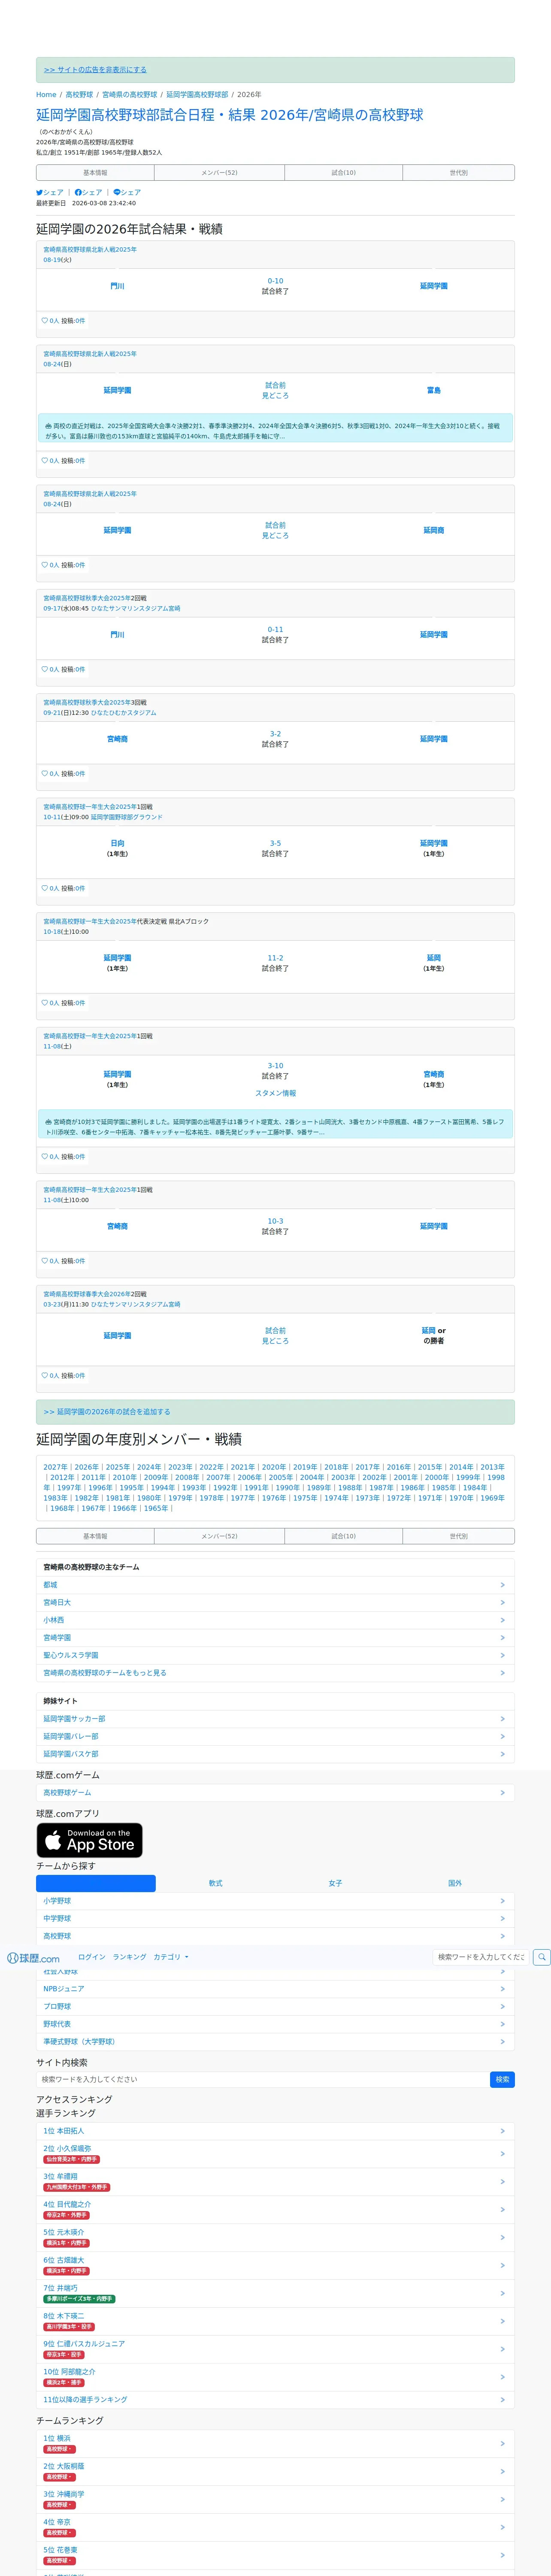551x2576 pixels.
Task: Click 3-5 score of 10-11 game
Action: tap(275, 843)
